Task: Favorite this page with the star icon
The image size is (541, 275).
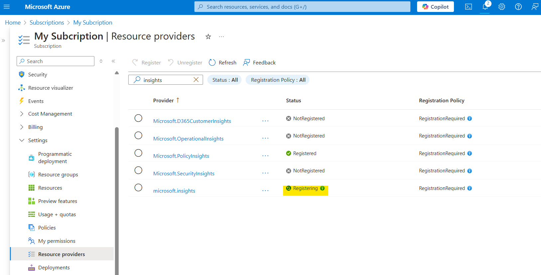Action: coord(208,37)
